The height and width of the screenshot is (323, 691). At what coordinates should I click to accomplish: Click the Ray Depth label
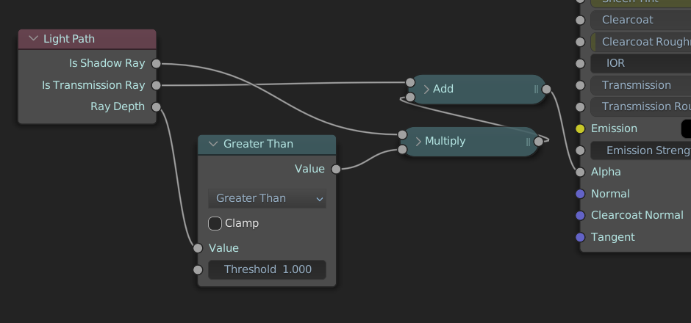[118, 106]
